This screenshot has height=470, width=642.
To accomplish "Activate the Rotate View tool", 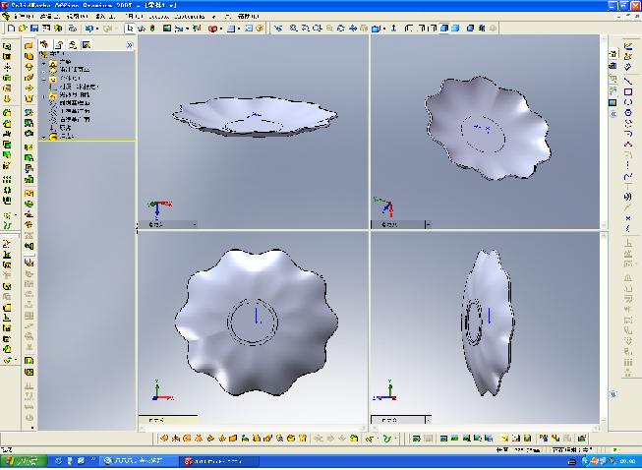I will pyautogui.click(x=340, y=29).
